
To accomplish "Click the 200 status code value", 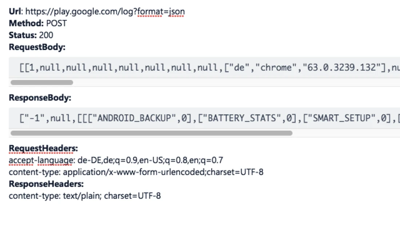I will click(46, 35).
